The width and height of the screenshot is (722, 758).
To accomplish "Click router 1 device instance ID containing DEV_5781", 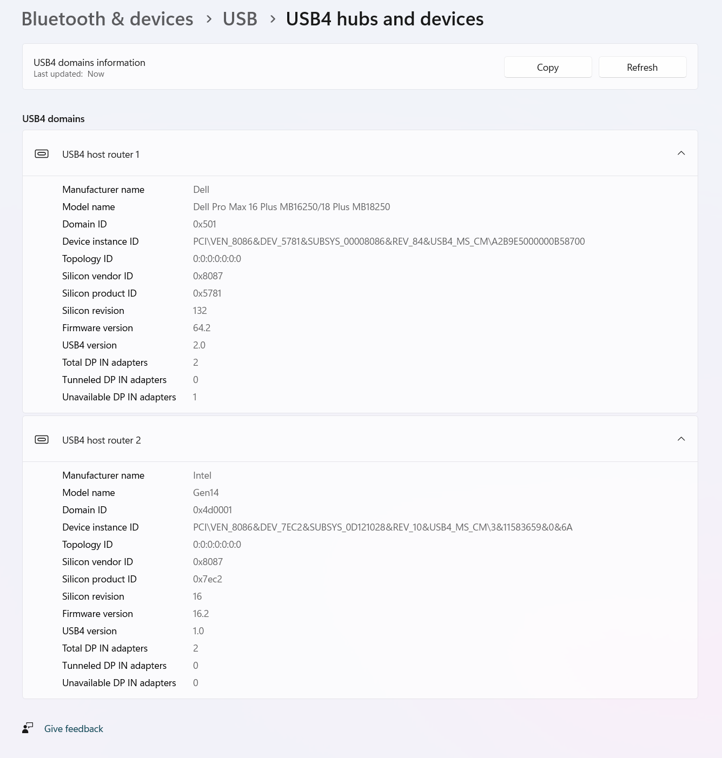I will tap(388, 242).
